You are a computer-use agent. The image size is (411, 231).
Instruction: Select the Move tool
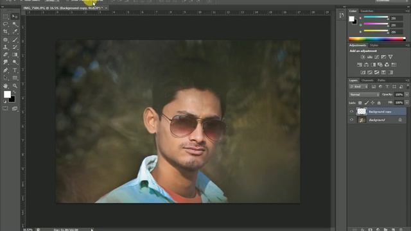[x=15, y=17]
